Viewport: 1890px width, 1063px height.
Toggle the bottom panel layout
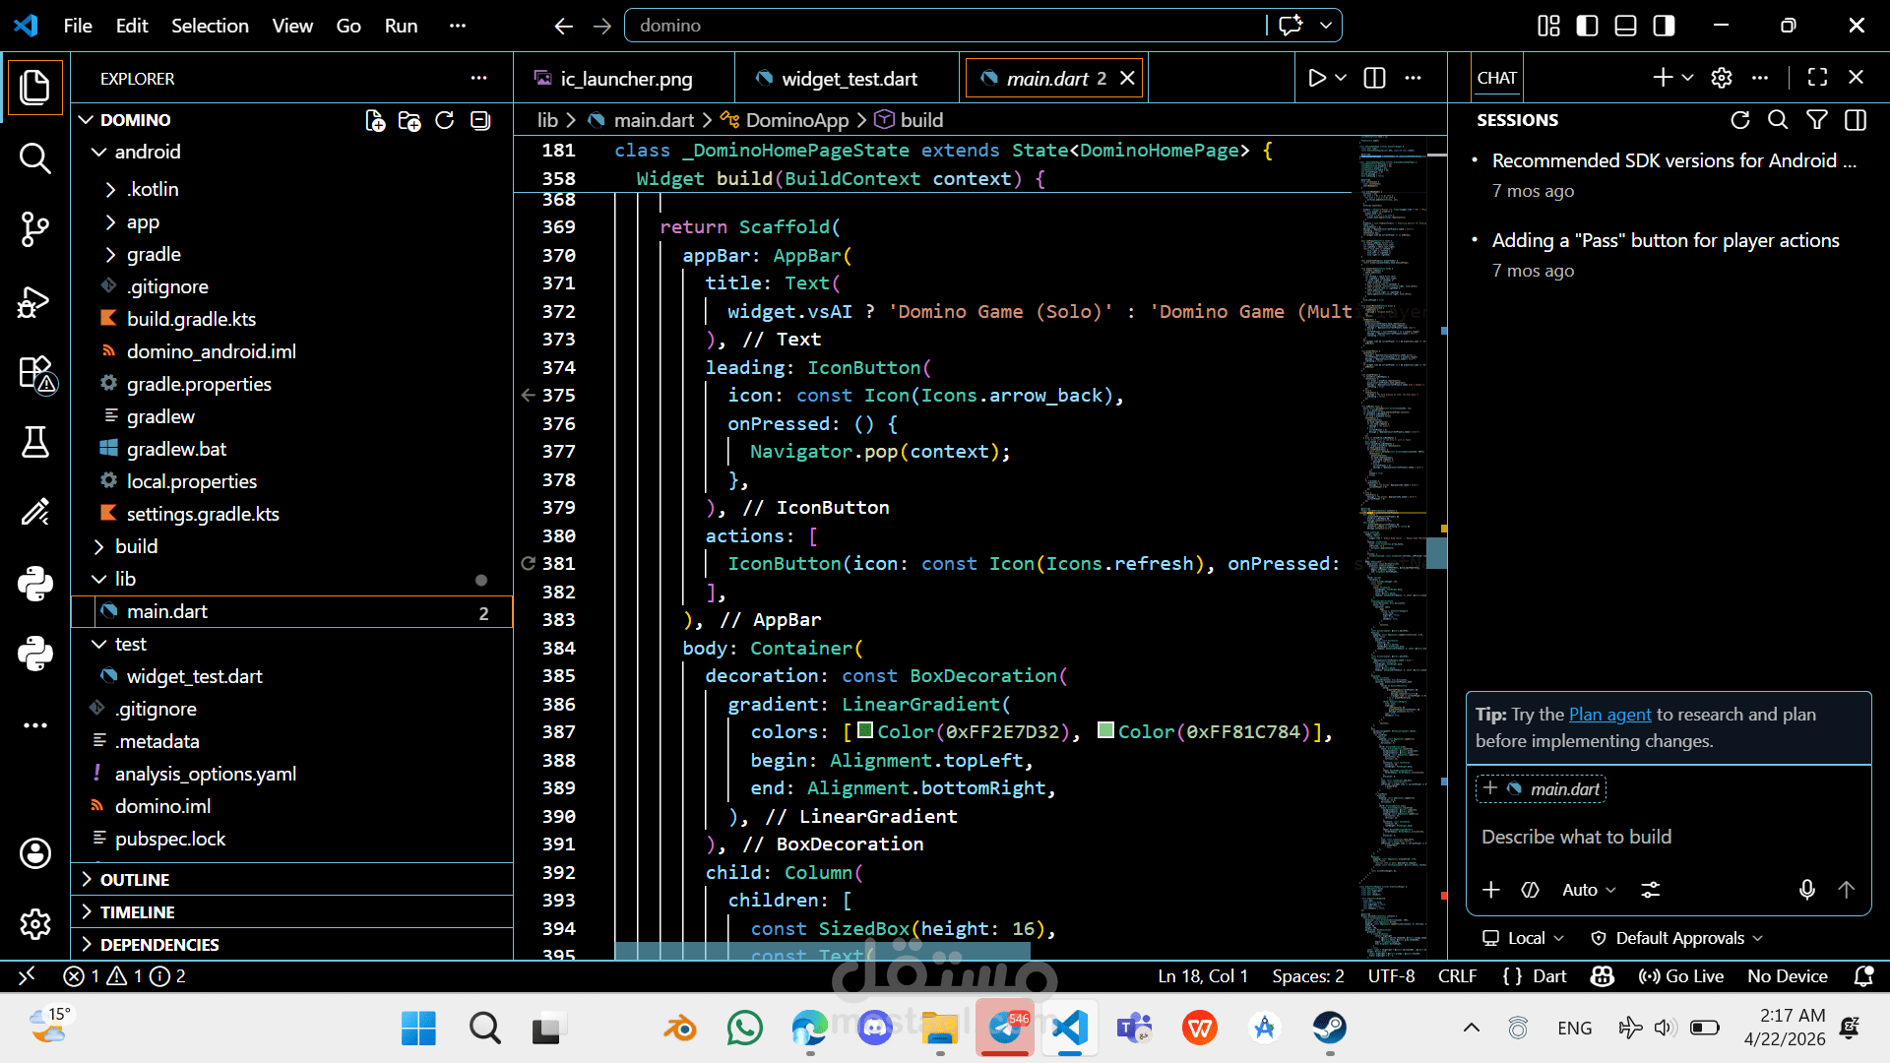pyautogui.click(x=1625, y=26)
